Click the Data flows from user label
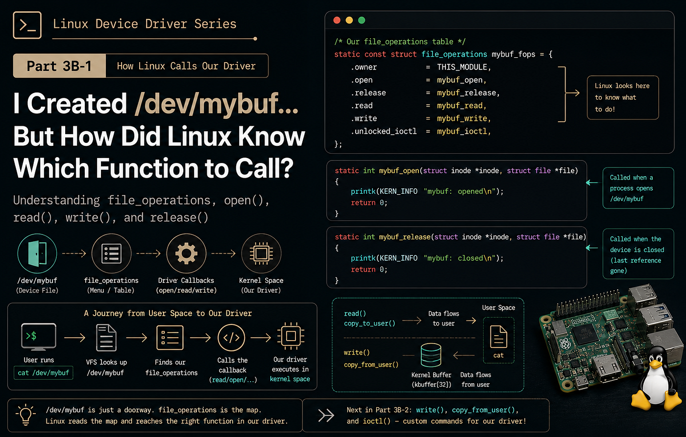 (x=475, y=380)
